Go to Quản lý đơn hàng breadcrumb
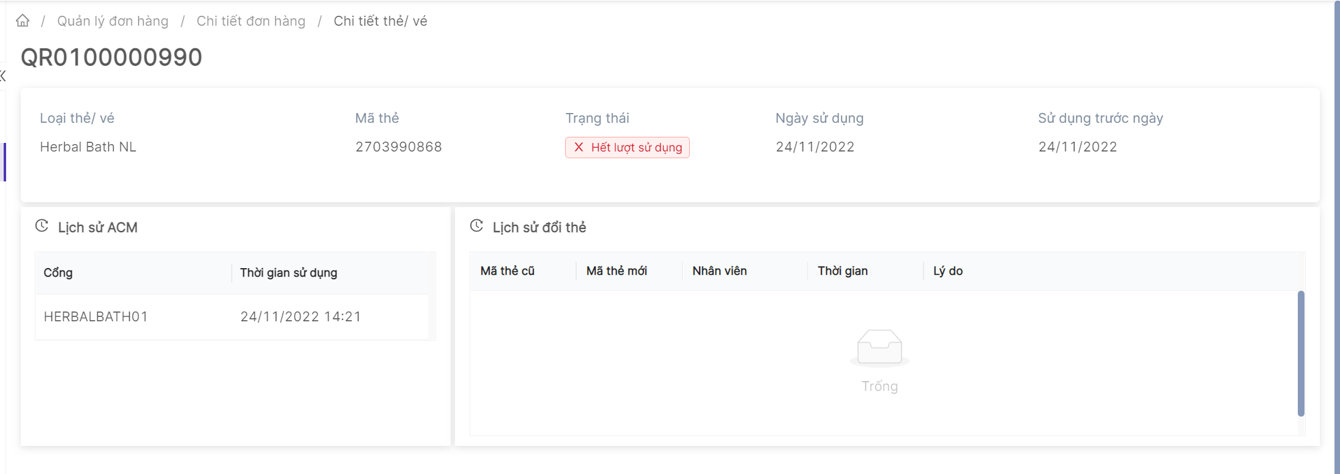 (x=113, y=21)
